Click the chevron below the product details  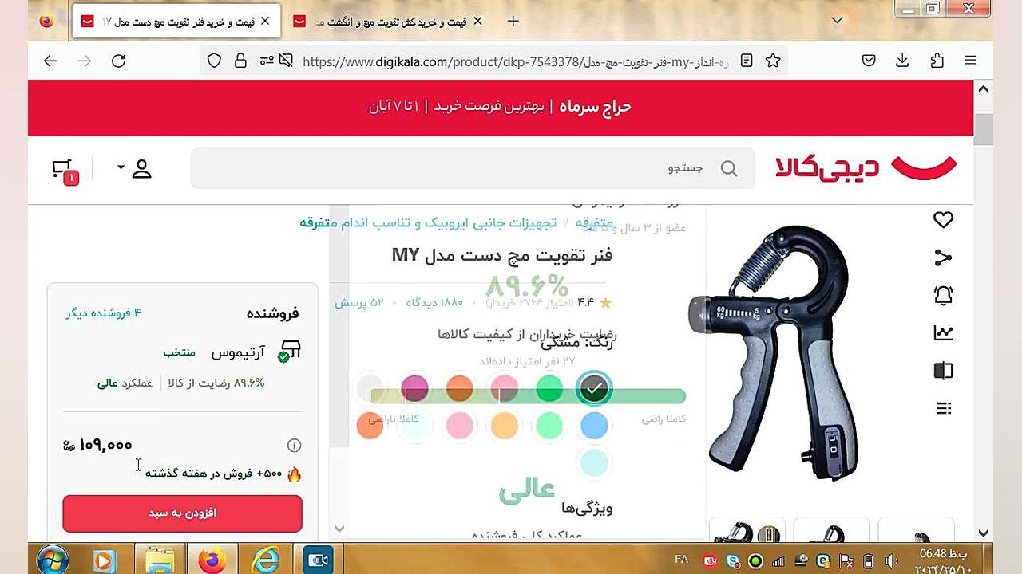pyautogui.click(x=339, y=528)
